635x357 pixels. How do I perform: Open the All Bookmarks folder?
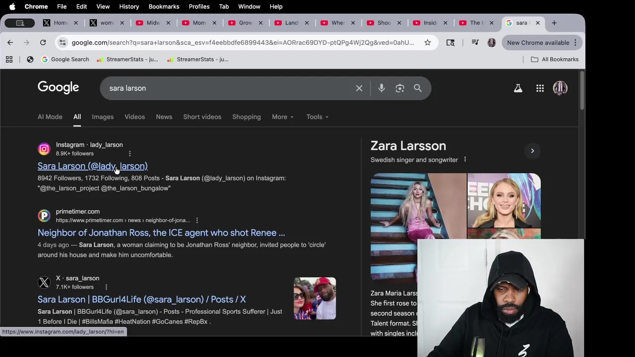click(x=554, y=59)
